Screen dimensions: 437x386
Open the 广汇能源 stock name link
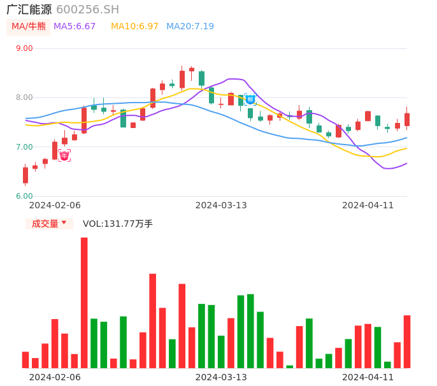click(x=29, y=10)
